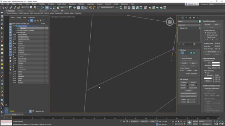Expand the Esquadrias layer tree
This screenshot has width=225, height=126.
[x=13, y=48]
